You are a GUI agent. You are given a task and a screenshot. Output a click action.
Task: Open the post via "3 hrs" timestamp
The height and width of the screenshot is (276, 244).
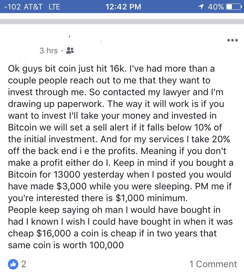pos(49,51)
